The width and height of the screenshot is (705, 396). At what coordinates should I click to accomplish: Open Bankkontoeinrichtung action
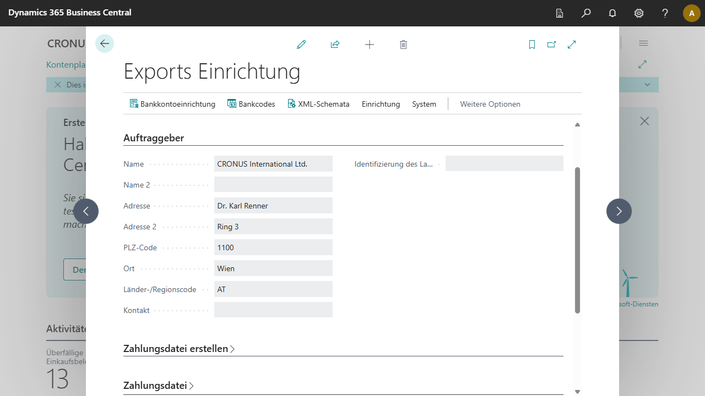coord(172,104)
